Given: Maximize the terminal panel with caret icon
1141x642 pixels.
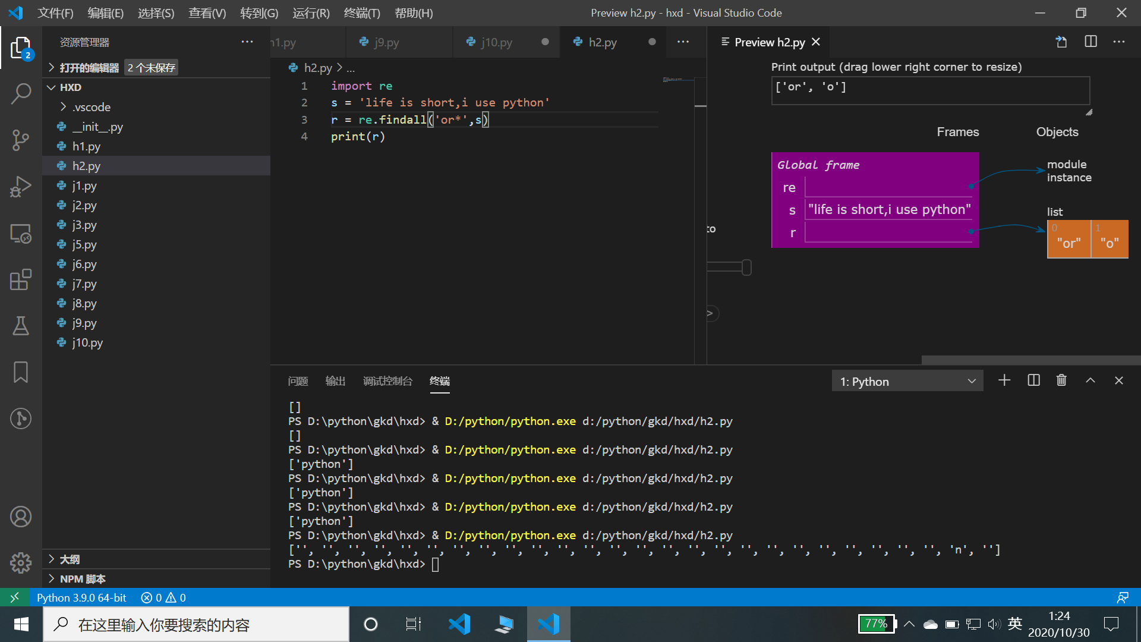Looking at the screenshot, I should (1090, 380).
